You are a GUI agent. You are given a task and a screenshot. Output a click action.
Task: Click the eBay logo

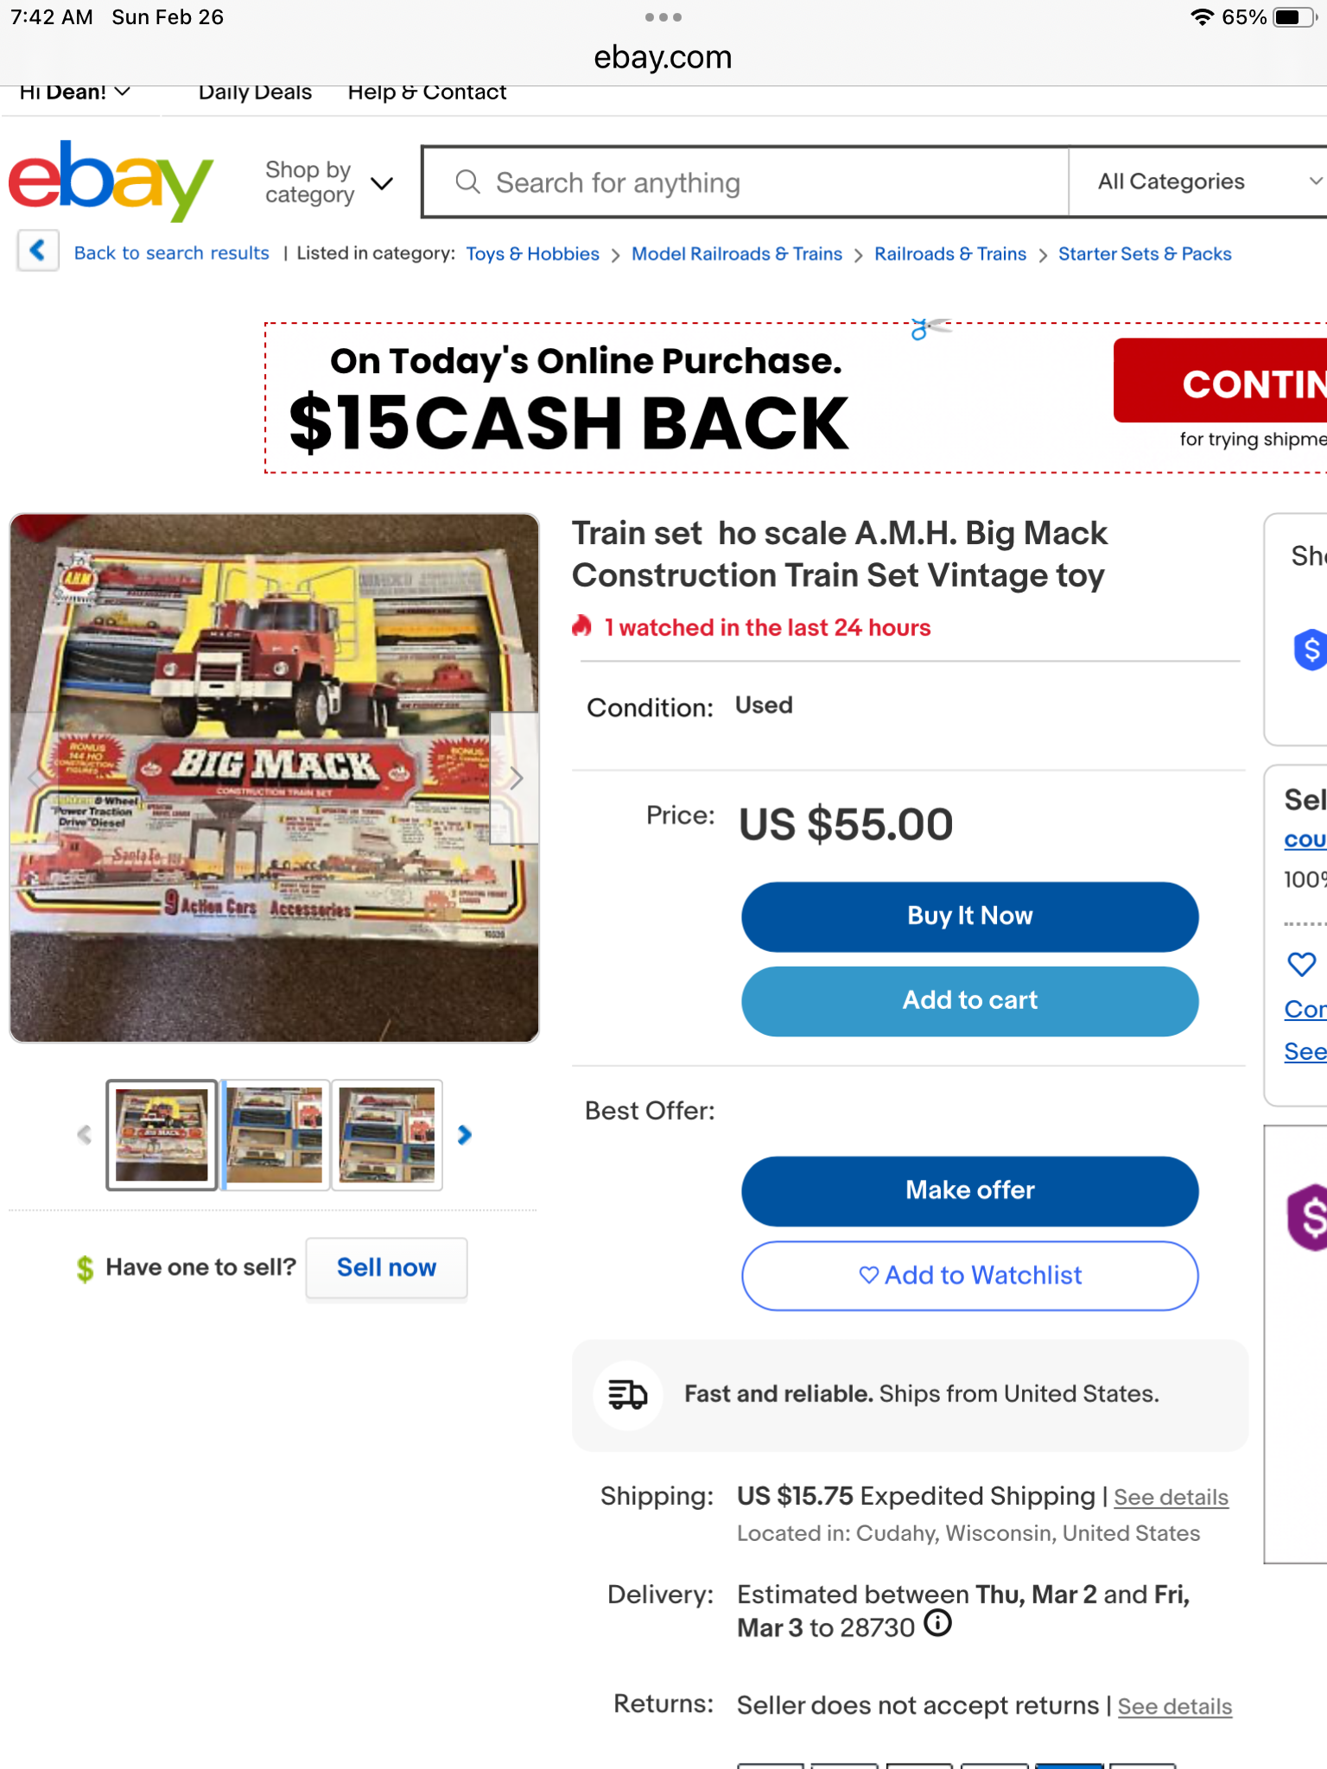click(x=111, y=180)
